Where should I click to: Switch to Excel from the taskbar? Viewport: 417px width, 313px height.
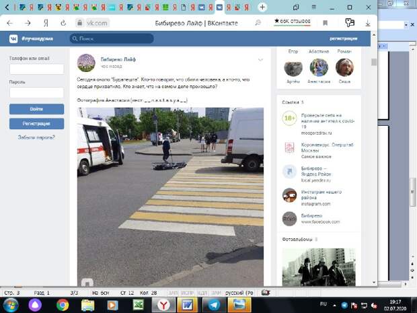tap(139, 306)
